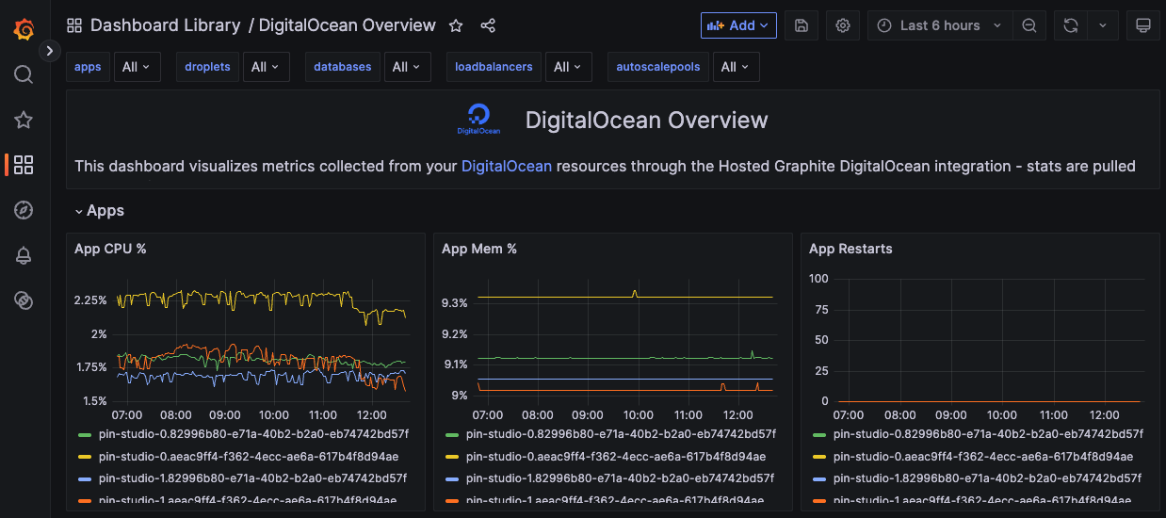Mark dashboard as favorite star

[456, 25]
